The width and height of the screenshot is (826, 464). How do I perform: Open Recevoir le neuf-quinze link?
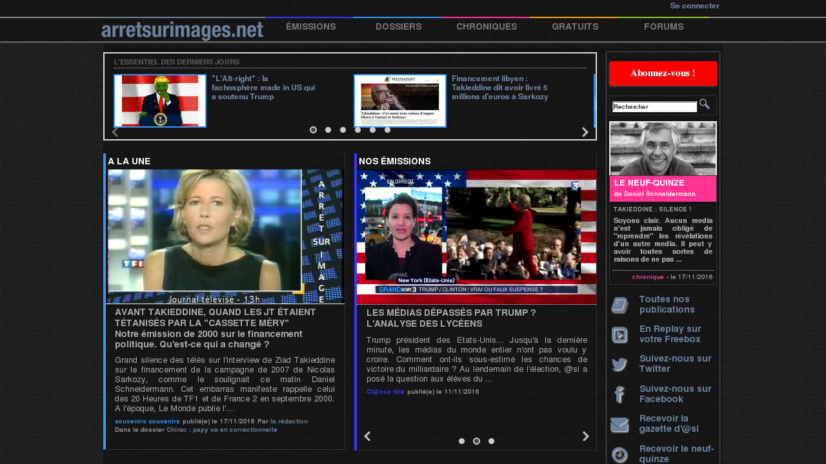click(x=677, y=454)
